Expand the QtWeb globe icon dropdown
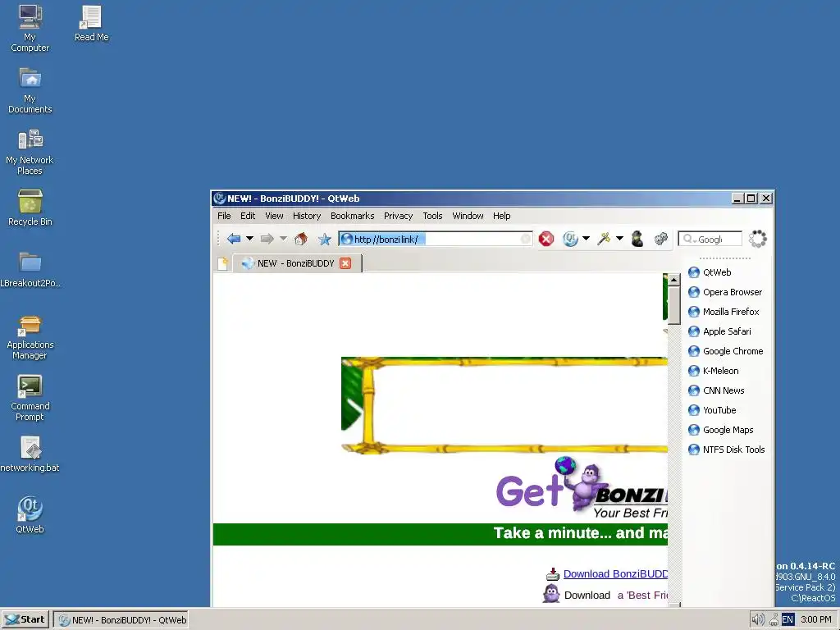 coord(586,239)
